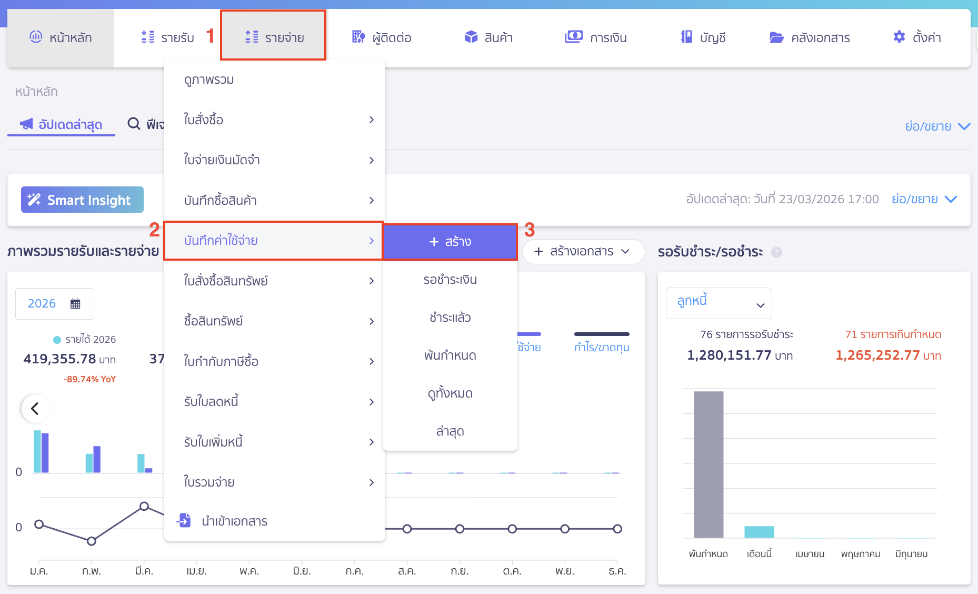Toggle ย่อ/ขยาย in the Smart Insight panel
Screen dimensions: 978x594
pyautogui.click(x=924, y=200)
